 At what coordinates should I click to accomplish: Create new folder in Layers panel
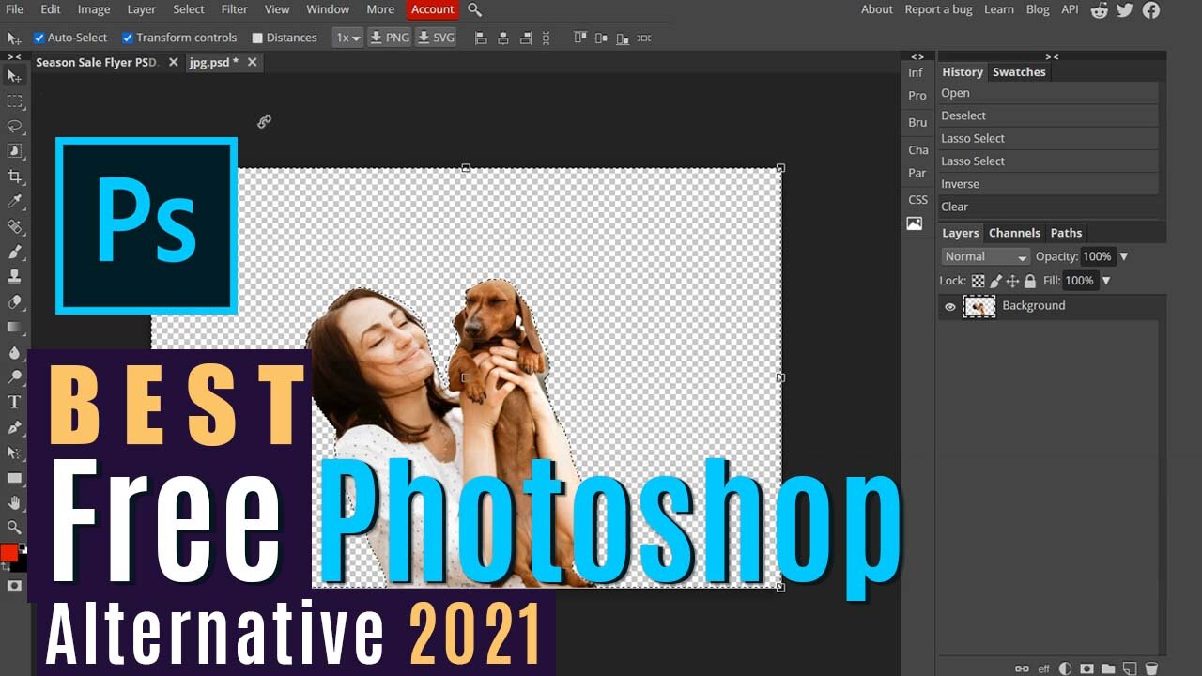click(x=1108, y=668)
